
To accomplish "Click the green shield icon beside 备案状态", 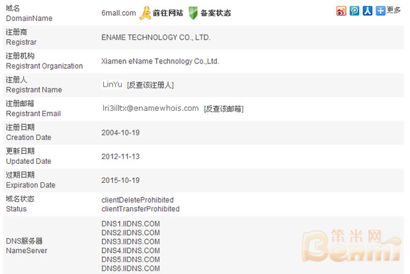I will pos(193,13).
